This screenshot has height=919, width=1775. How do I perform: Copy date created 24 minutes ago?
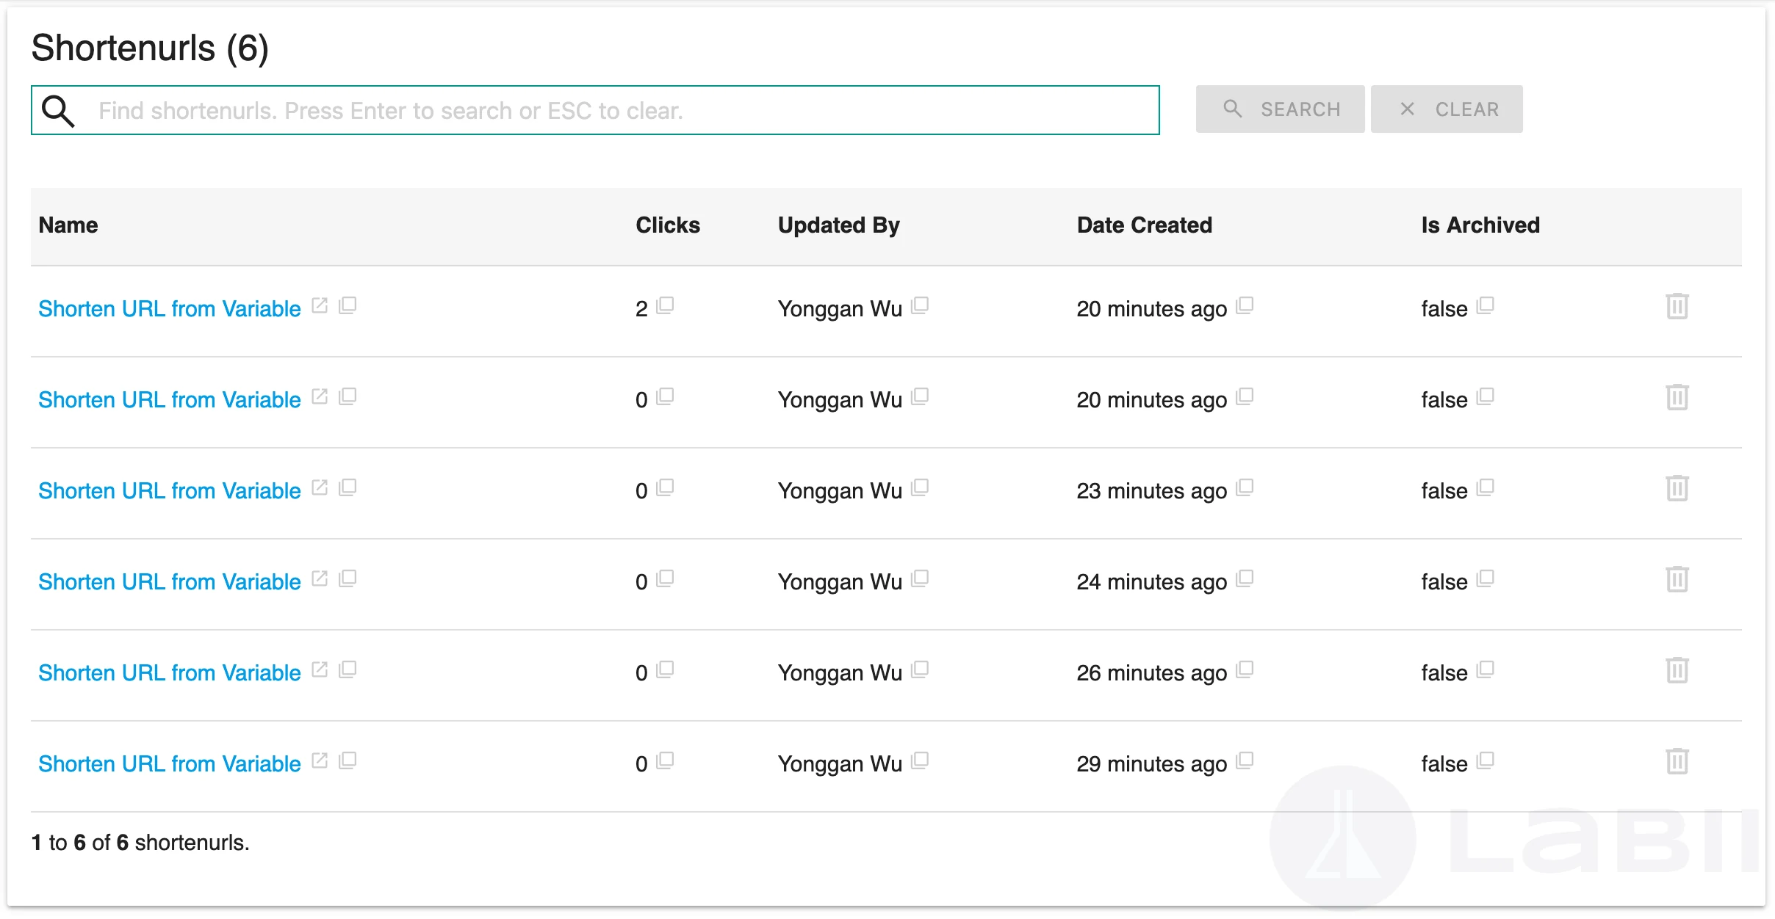[1245, 578]
